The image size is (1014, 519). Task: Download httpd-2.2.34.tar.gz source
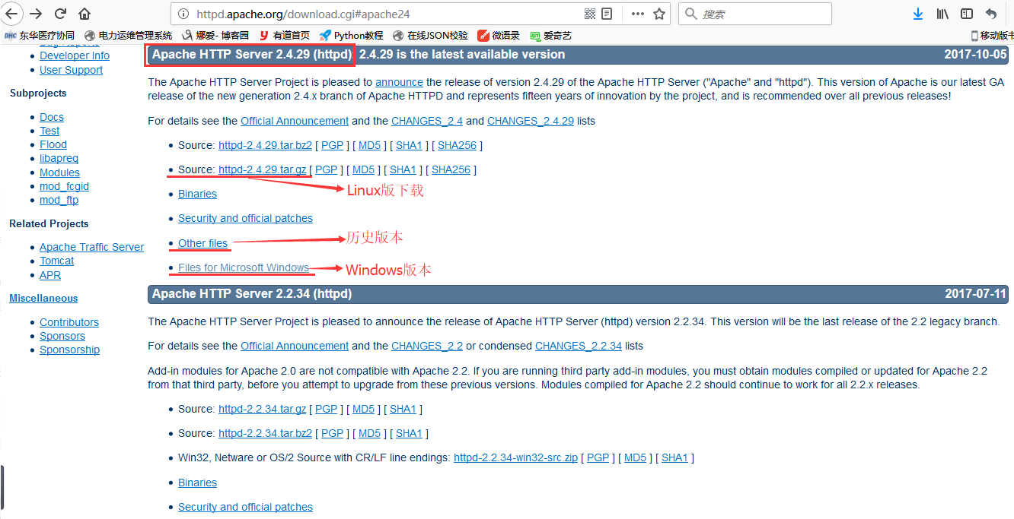(263, 409)
